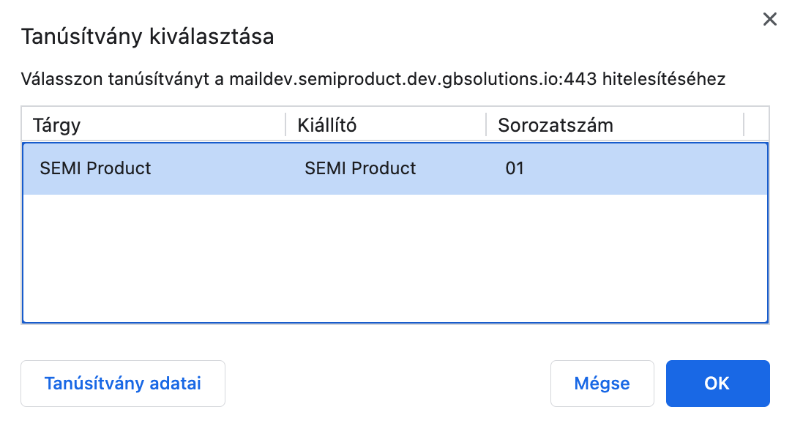Click the empty area below the certificate list
The width and height of the screenshot is (792, 426).
point(395,256)
